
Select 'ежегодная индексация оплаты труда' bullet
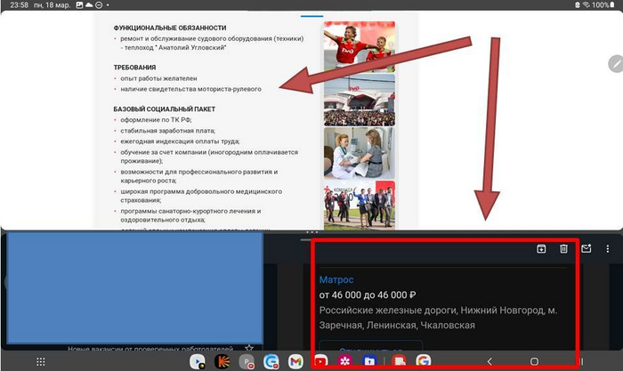click(x=180, y=141)
